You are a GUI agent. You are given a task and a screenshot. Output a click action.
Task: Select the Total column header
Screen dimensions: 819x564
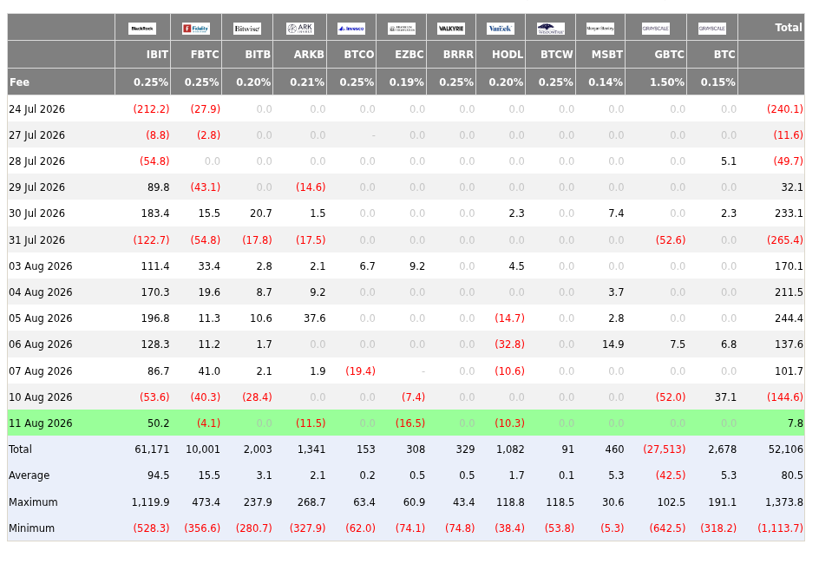pyautogui.click(x=788, y=27)
